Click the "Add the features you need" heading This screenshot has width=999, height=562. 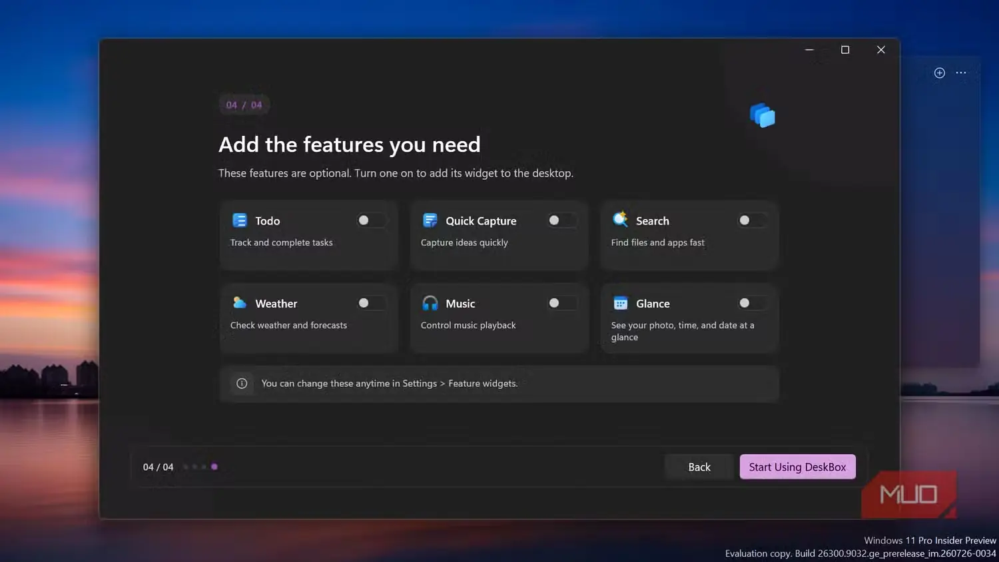[x=350, y=144]
